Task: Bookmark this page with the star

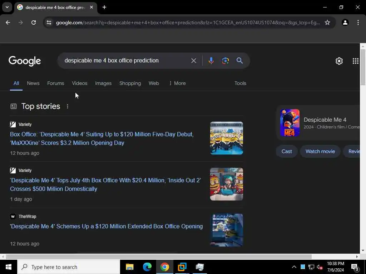Action: [327, 22]
